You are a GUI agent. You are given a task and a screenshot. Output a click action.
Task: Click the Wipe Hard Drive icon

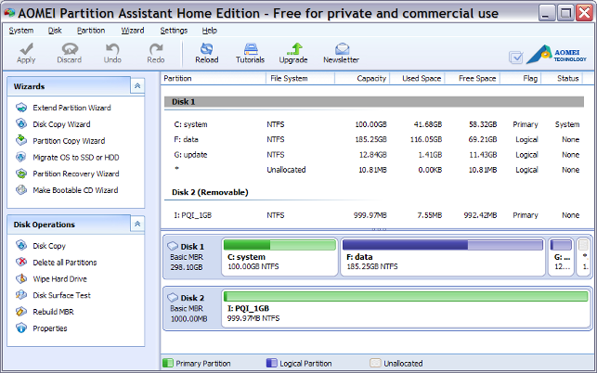[x=21, y=278]
